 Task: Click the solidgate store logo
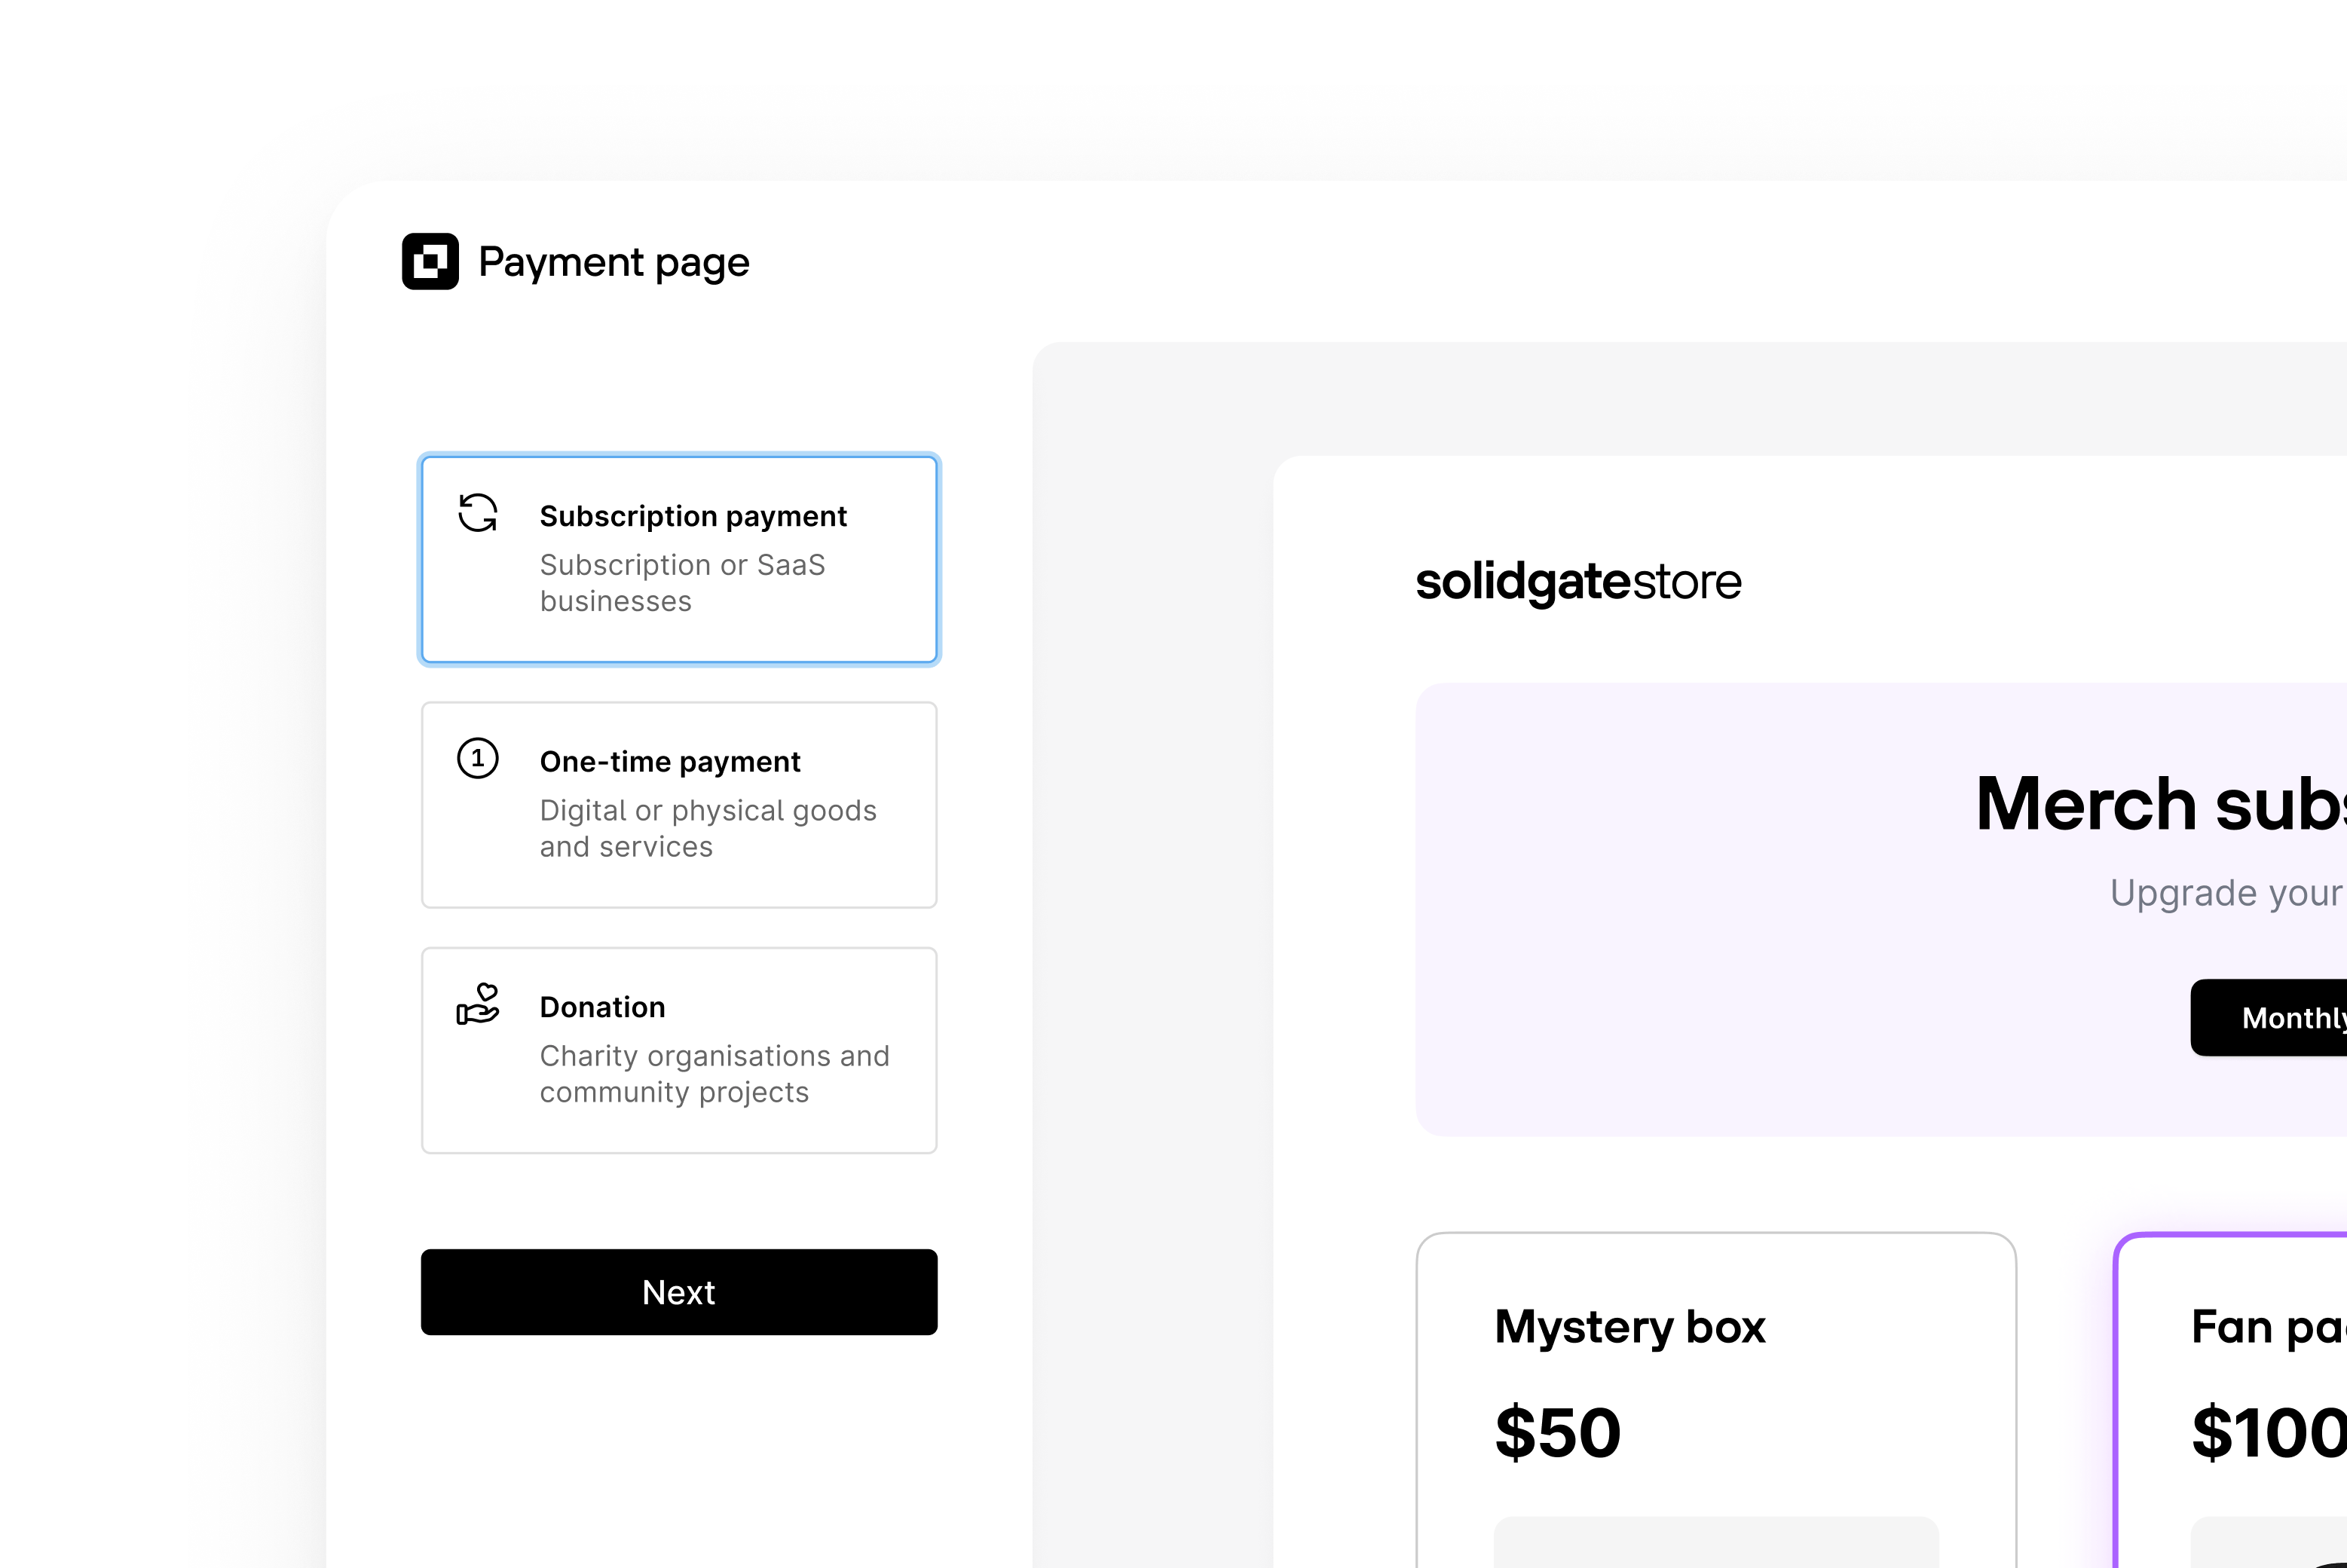tap(1578, 582)
